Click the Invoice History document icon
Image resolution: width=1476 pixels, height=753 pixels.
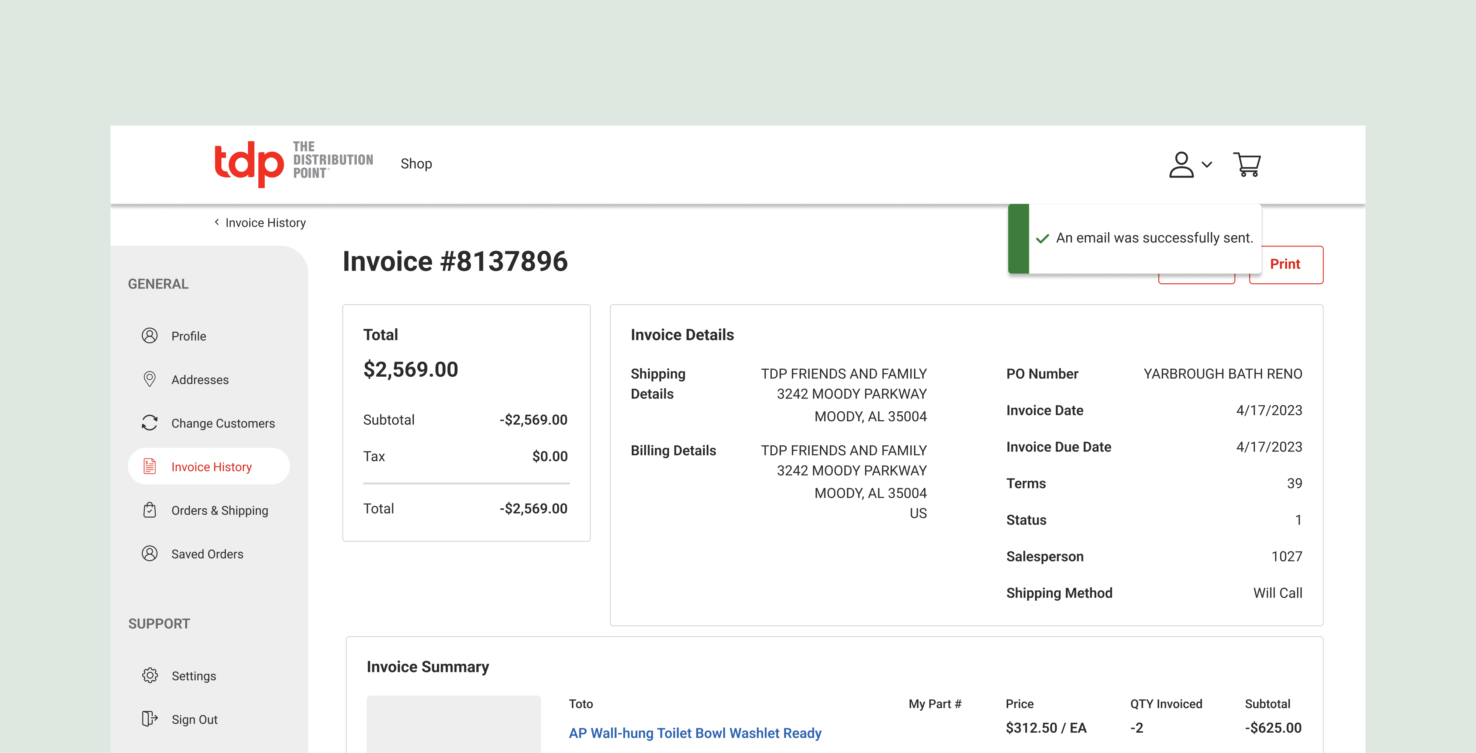[x=149, y=466]
